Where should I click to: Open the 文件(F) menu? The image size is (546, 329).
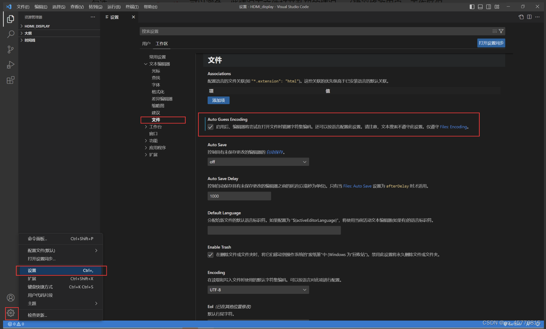23,7
